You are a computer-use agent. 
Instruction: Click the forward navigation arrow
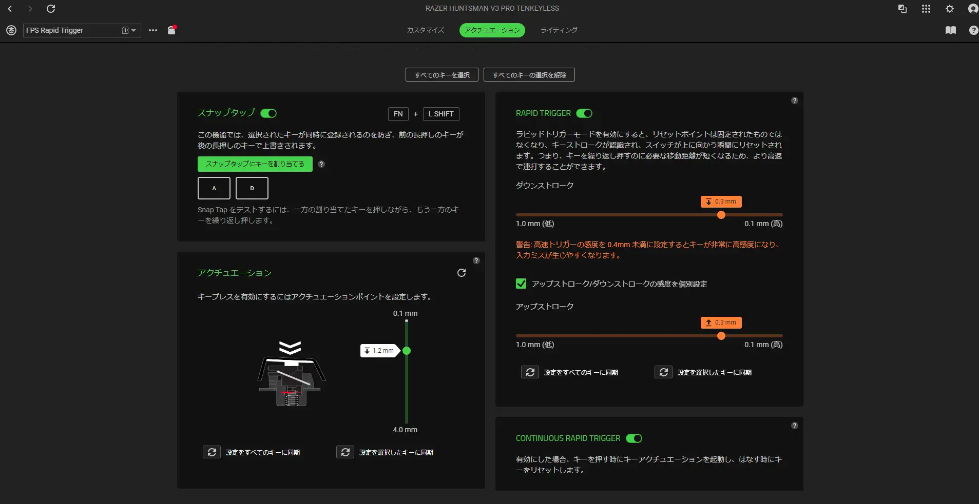30,9
